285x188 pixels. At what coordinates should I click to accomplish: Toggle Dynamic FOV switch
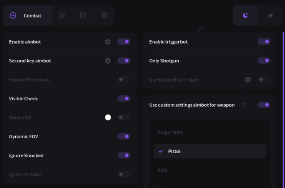[x=124, y=136]
